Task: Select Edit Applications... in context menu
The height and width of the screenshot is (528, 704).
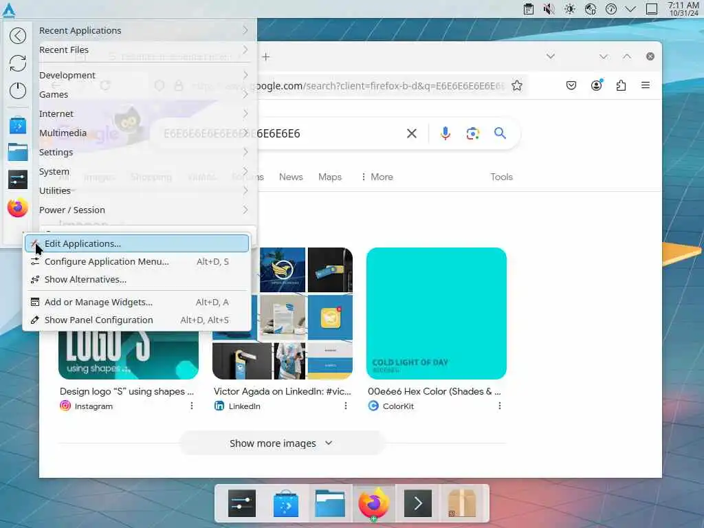Action: [137, 243]
